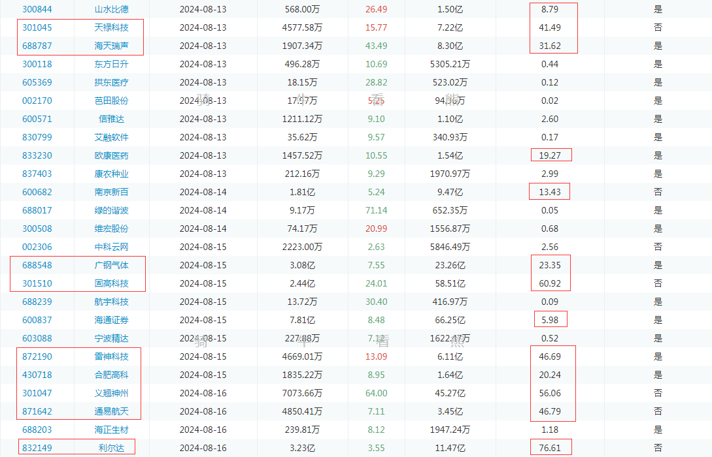Screen dimensions: 712x457
Task: Click stock code 301047
Action: 37,393
